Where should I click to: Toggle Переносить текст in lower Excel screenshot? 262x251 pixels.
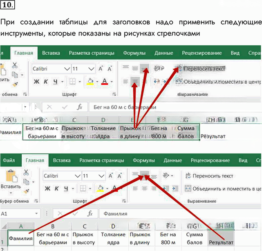tap(209, 176)
